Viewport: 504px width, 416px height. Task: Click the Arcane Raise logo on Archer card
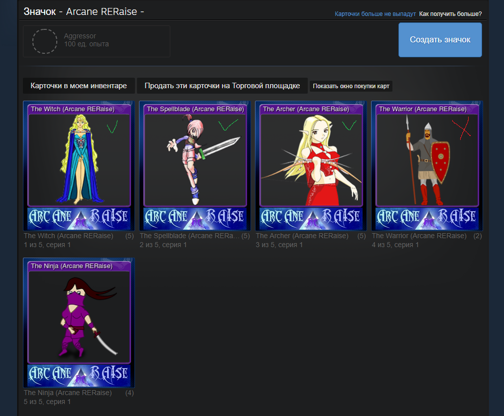coord(311,218)
